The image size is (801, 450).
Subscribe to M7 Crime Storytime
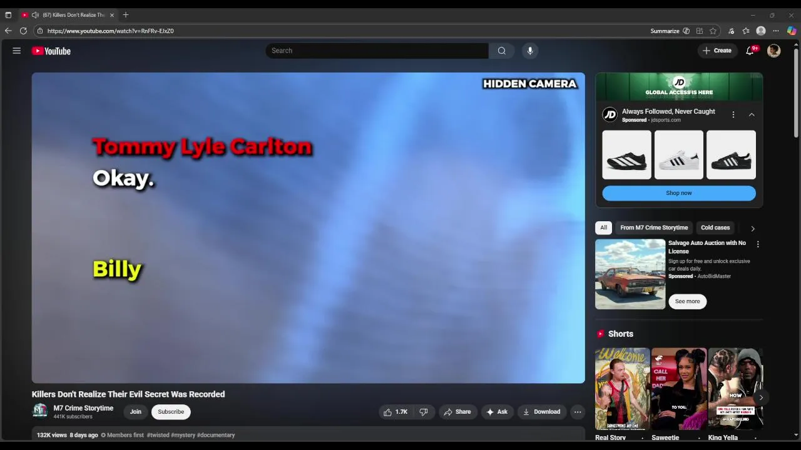[x=171, y=412]
